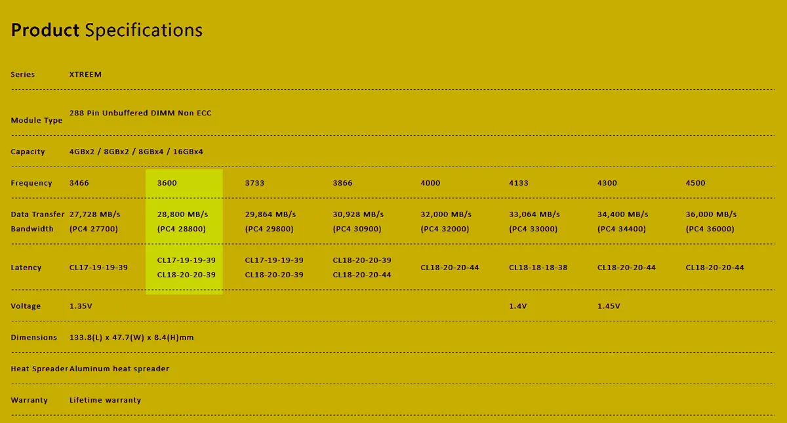The image size is (787, 423).
Task: Click the 288 Pin Unbuffered DIMM Non ECC text
Action: point(140,113)
